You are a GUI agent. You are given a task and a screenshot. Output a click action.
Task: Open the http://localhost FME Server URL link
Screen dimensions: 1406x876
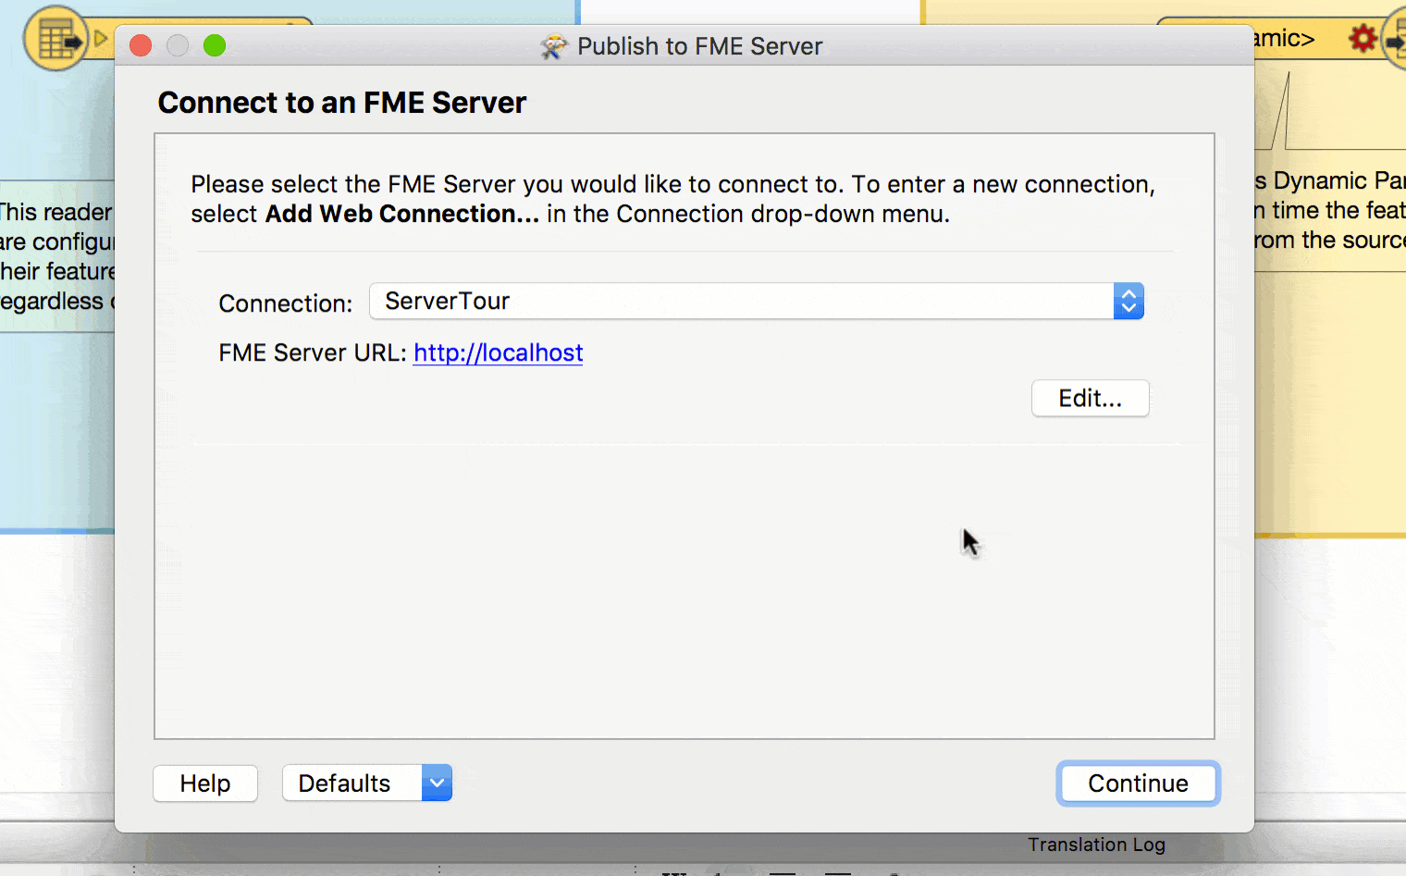point(498,352)
